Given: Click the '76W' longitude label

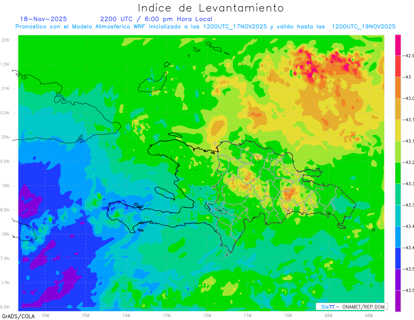Looking at the screenshot, I should click(x=45, y=315).
